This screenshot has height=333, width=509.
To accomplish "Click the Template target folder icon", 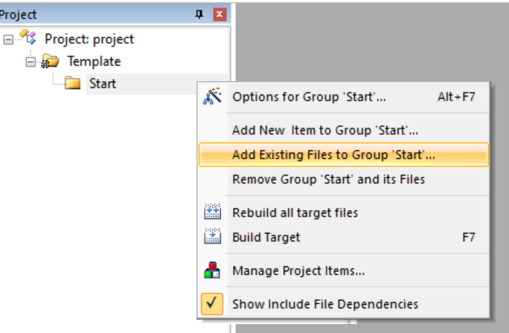I will (50, 61).
